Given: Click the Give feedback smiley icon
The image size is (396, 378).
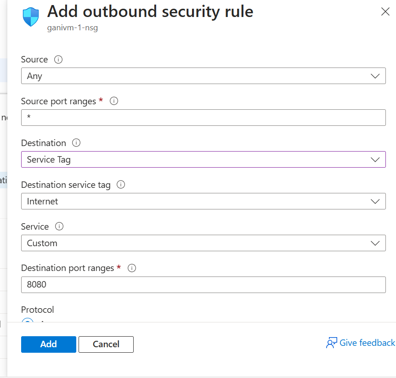Looking at the screenshot, I should tap(330, 343).
